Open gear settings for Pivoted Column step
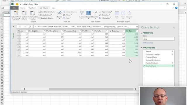The height and width of the screenshot is (105, 187). (x=172, y=63)
